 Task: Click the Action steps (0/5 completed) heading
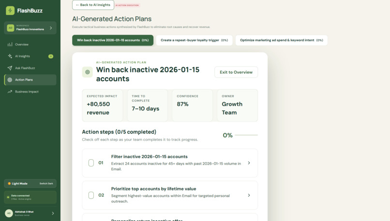click(x=119, y=132)
